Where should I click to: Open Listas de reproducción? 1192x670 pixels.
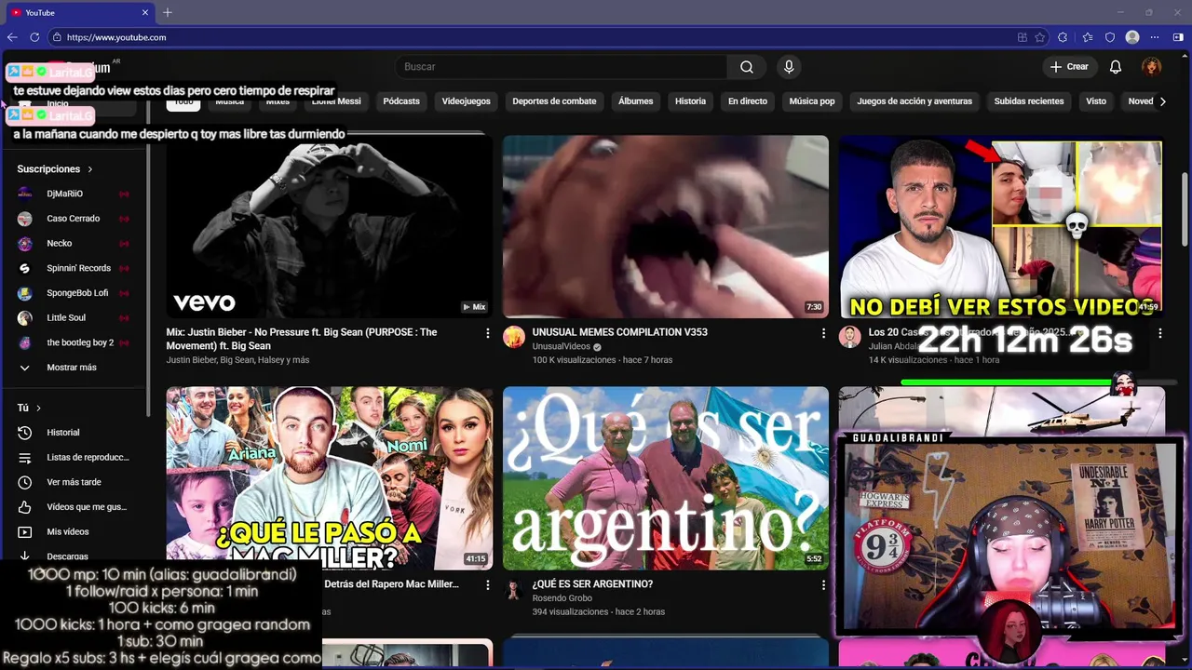(73, 457)
